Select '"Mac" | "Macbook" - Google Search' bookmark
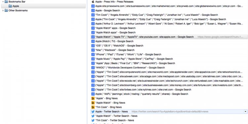 click(x=115, y=50)
